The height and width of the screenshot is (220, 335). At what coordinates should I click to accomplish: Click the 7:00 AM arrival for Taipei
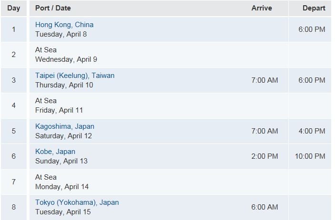click(x=265, y=80)
